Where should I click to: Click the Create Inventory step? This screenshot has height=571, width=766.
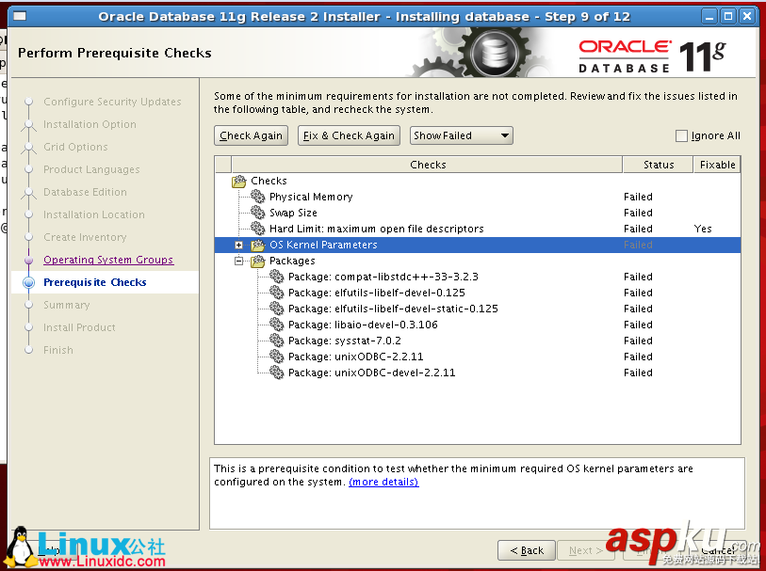(85, 237)
